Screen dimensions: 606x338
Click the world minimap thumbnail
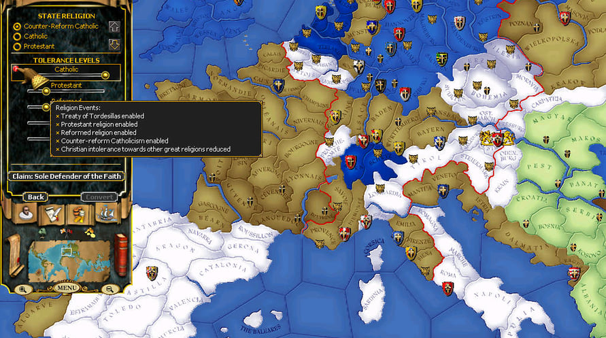tap(69, 260)
